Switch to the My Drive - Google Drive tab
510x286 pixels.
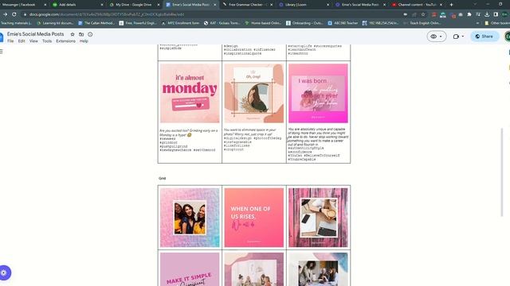[x=134, y=5]
